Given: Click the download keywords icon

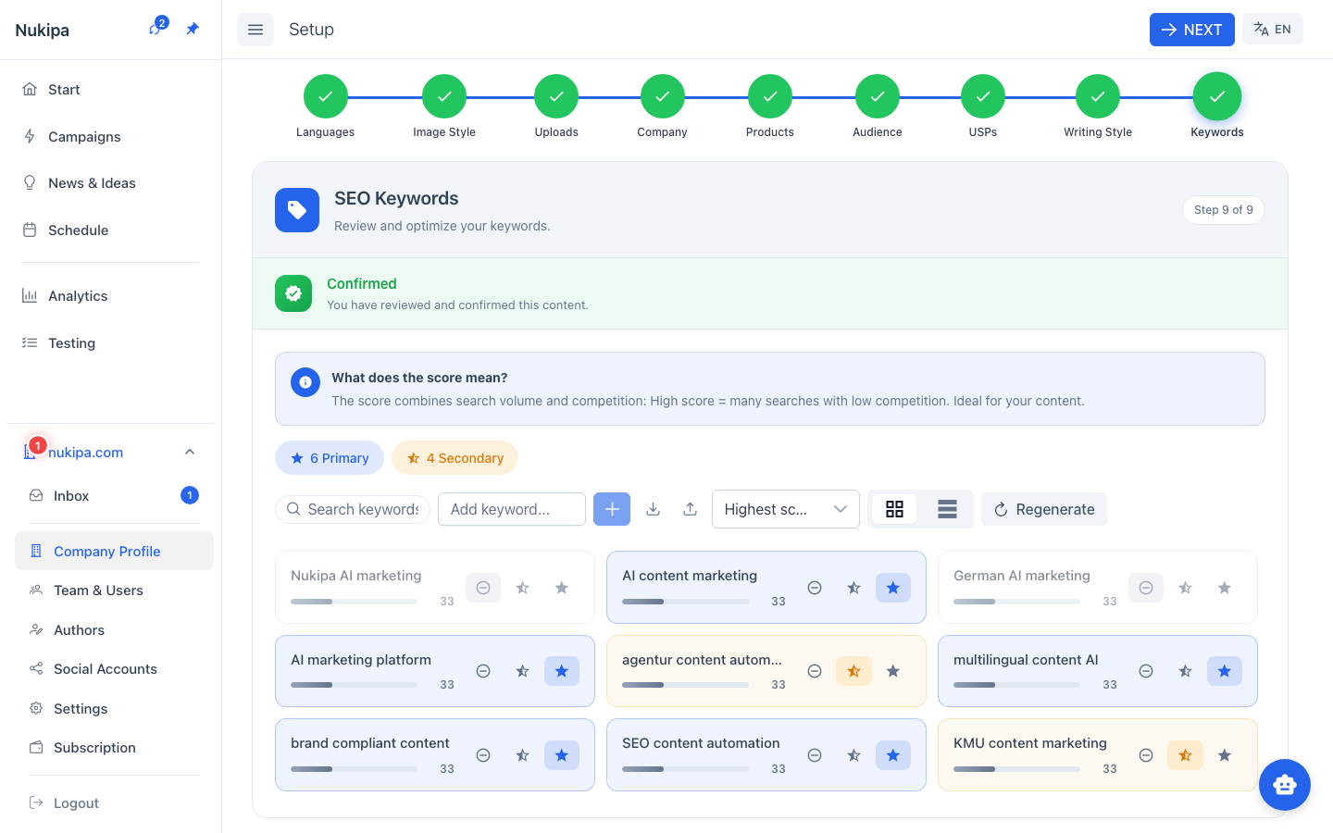Looking at the screenshot, I should coord(653,509).
